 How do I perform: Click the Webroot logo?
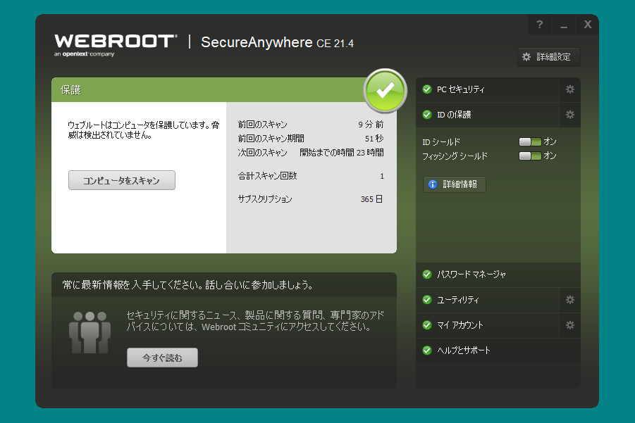pyautogui.click(x=116, y=45)
